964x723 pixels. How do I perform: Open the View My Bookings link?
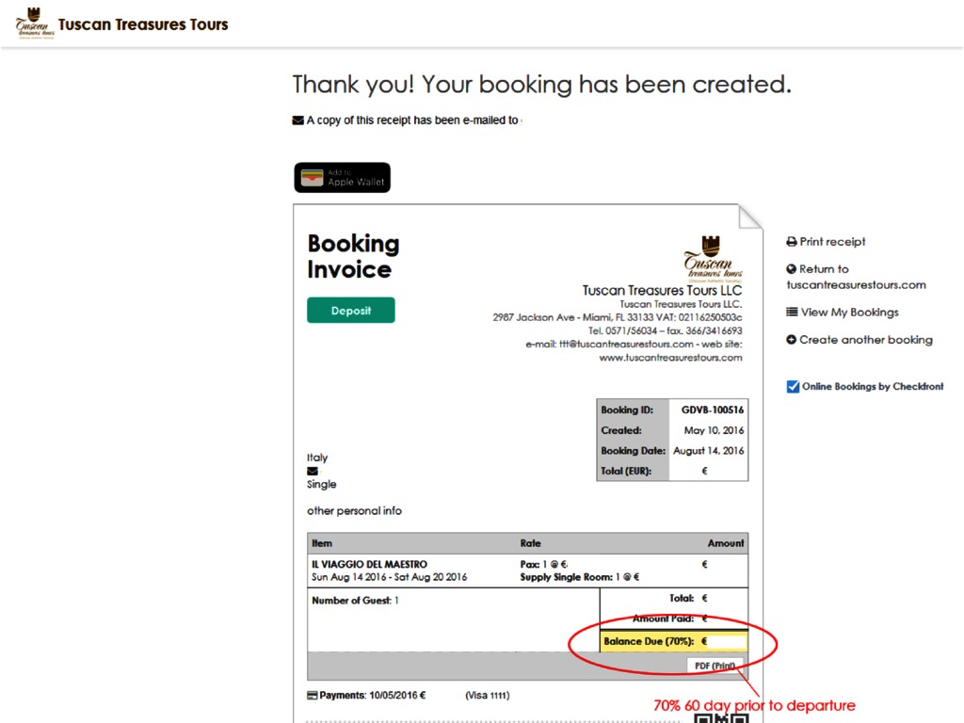point(849,313)
